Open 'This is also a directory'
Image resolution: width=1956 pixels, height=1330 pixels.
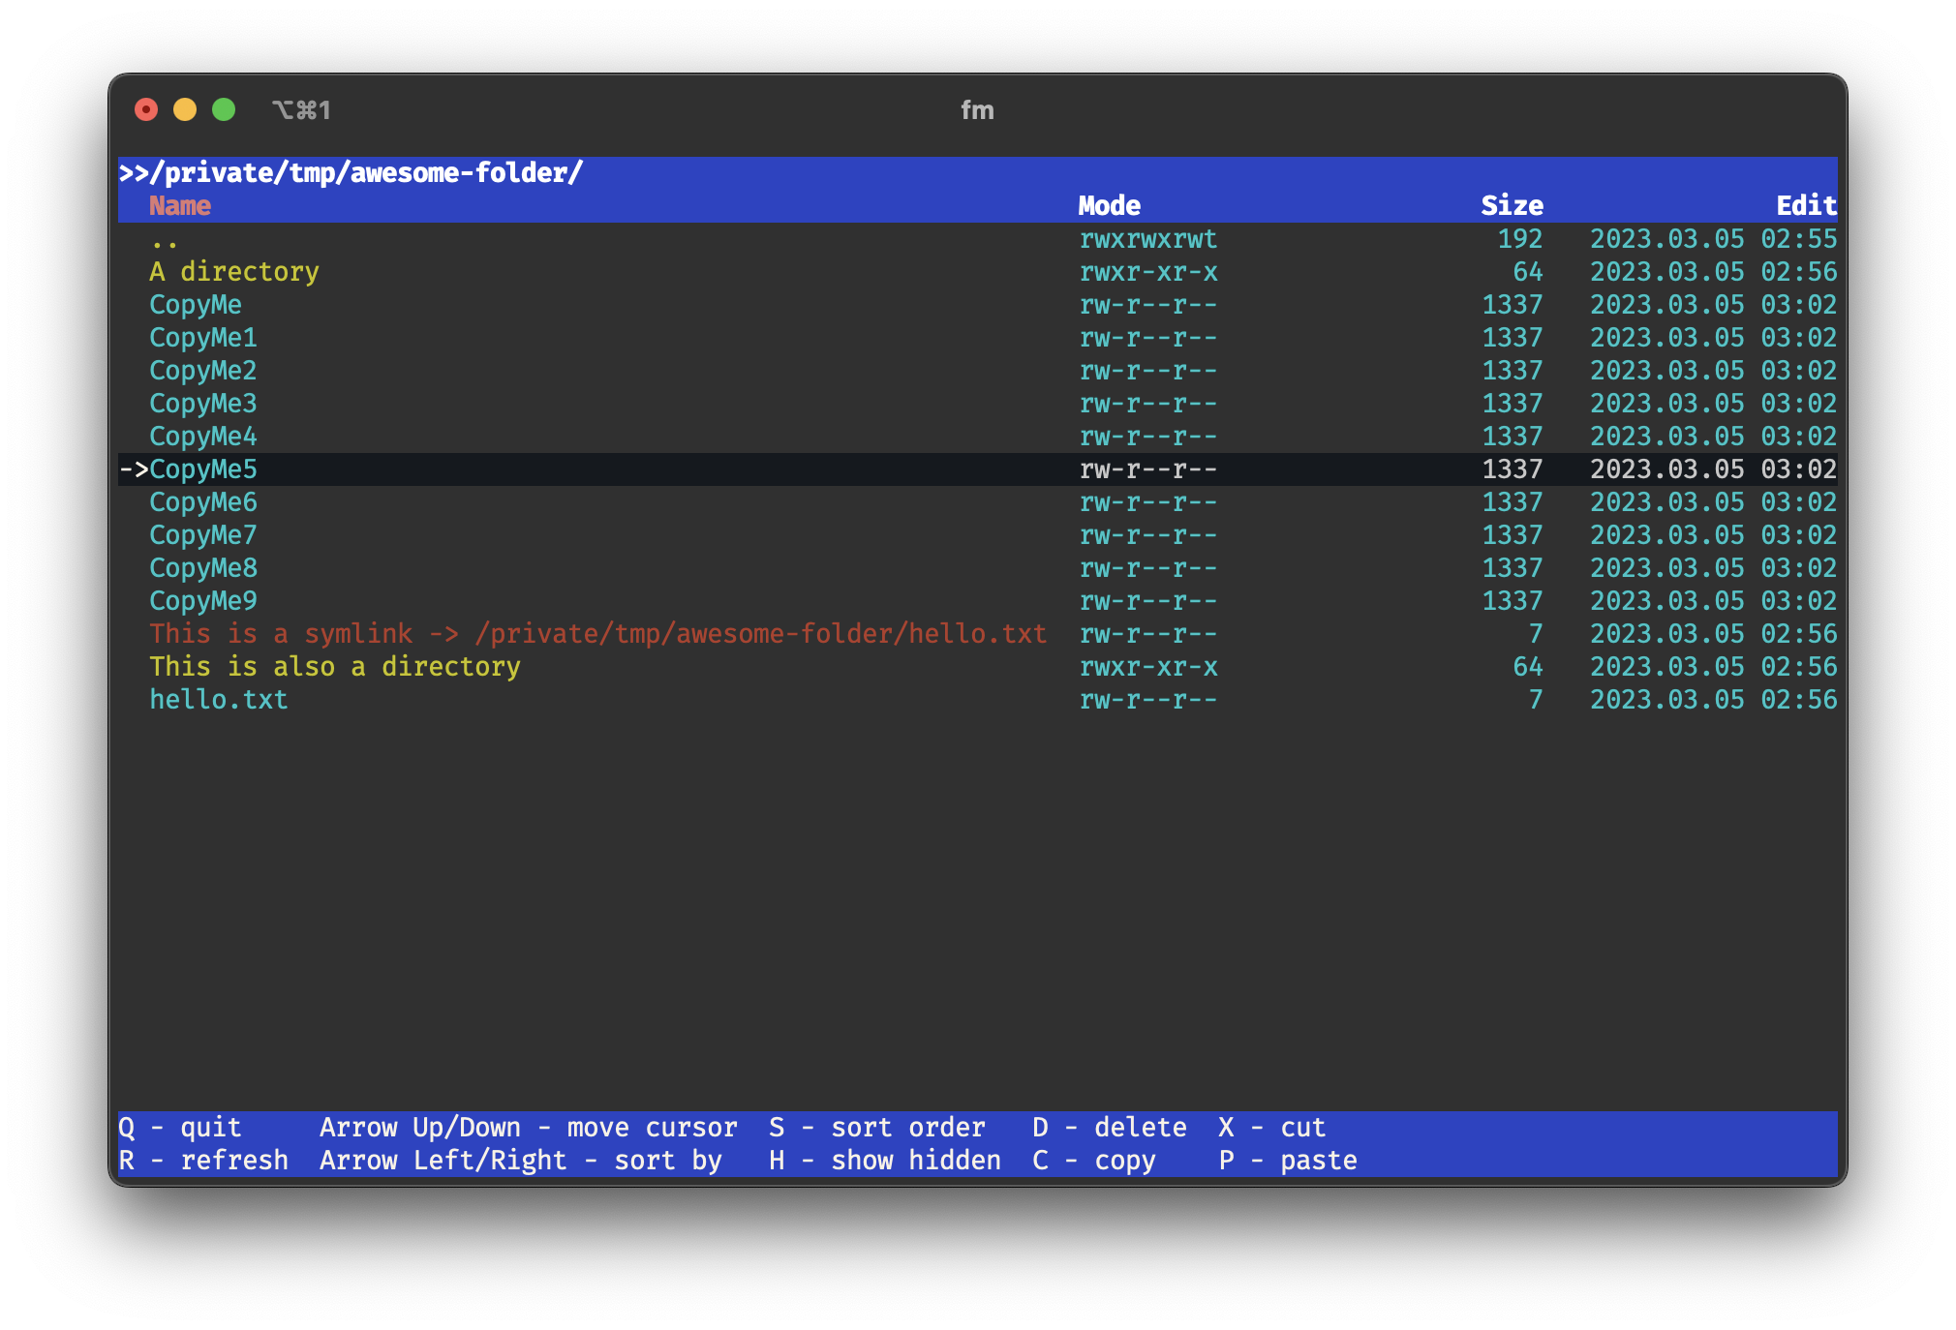(x=335, y=666)
